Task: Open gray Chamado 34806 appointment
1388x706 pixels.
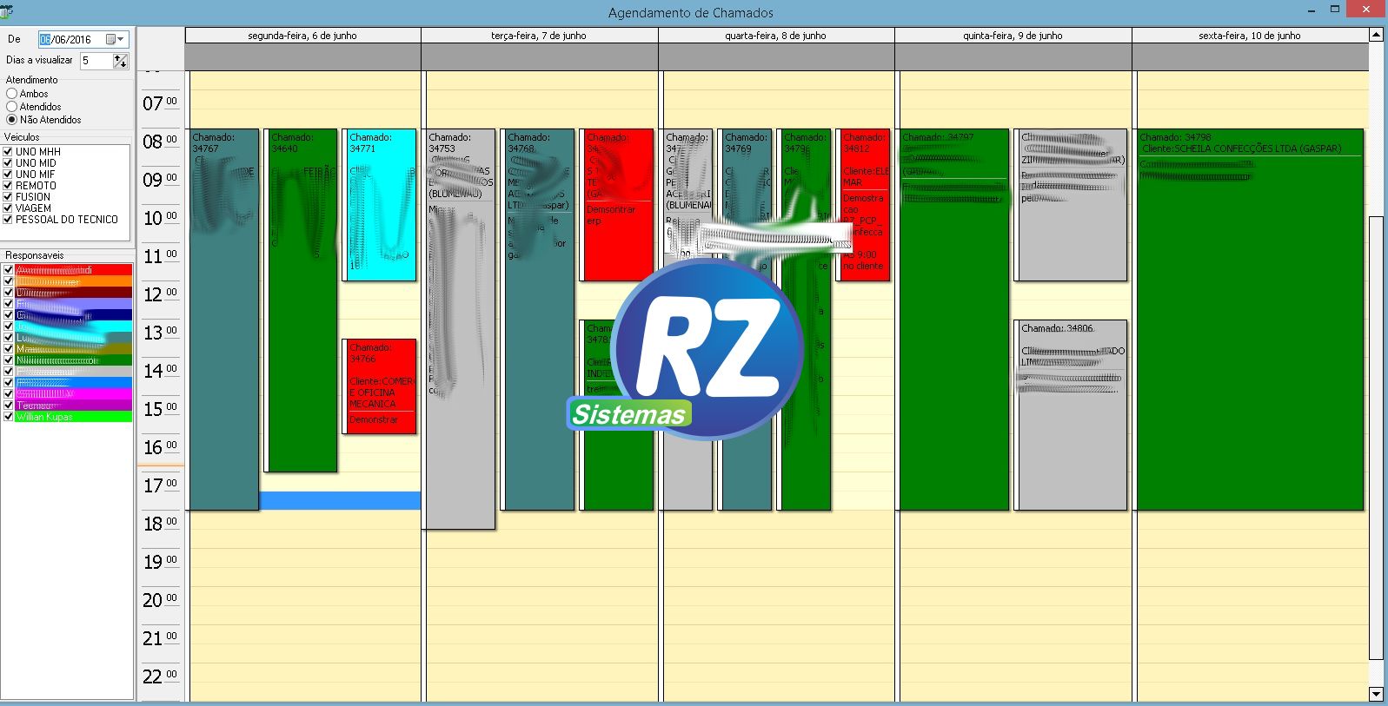Action: pos(1071,415)
